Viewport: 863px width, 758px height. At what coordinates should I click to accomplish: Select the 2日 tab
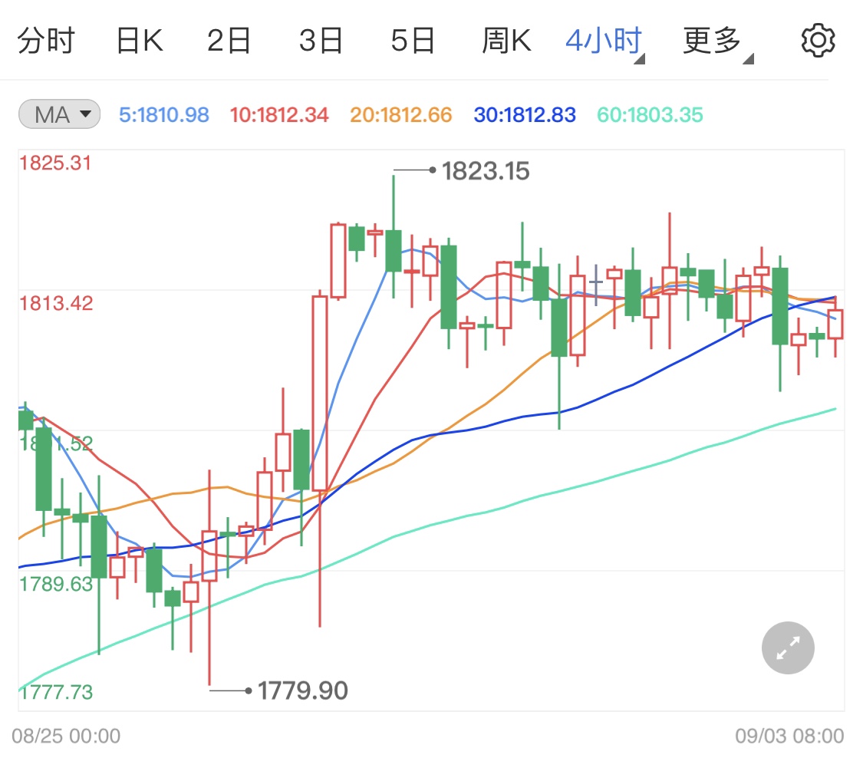point(229,41)
